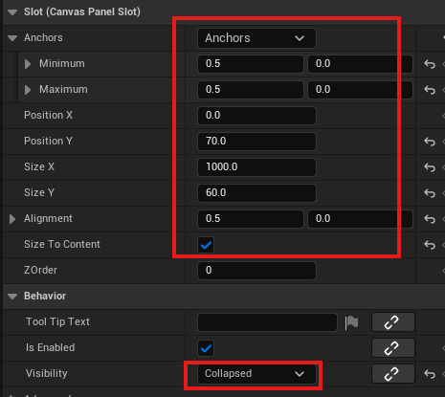Open the Anchors preset dropdown
This screenshot has height=397, width=445.
pyautogui.click(x=256, y=38)
